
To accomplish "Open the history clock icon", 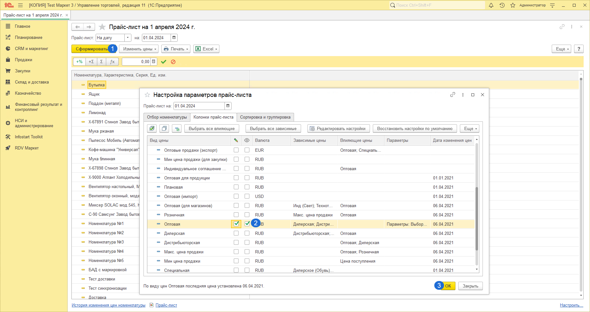I will click(502, 5).
